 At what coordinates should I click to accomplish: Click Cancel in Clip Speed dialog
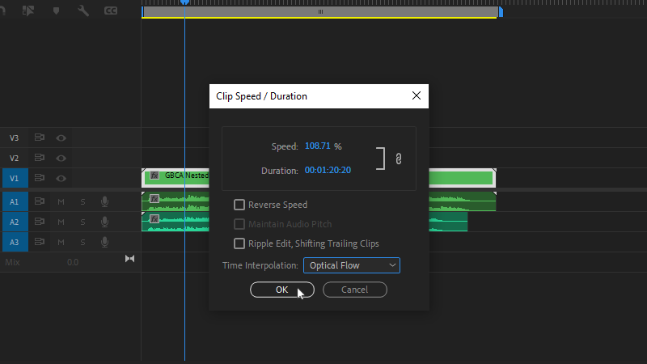tap(355, 290)
